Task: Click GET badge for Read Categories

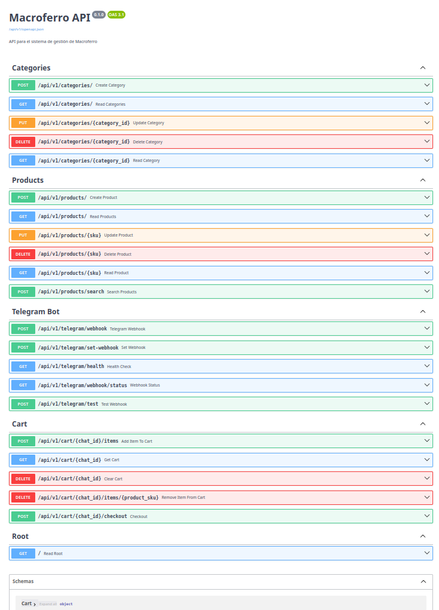Action: [x=23, y=105]
